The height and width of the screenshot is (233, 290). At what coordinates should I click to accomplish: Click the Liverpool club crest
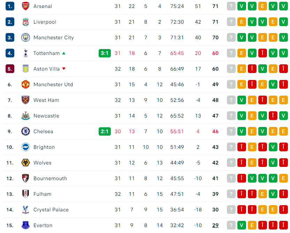coord(25,22)
